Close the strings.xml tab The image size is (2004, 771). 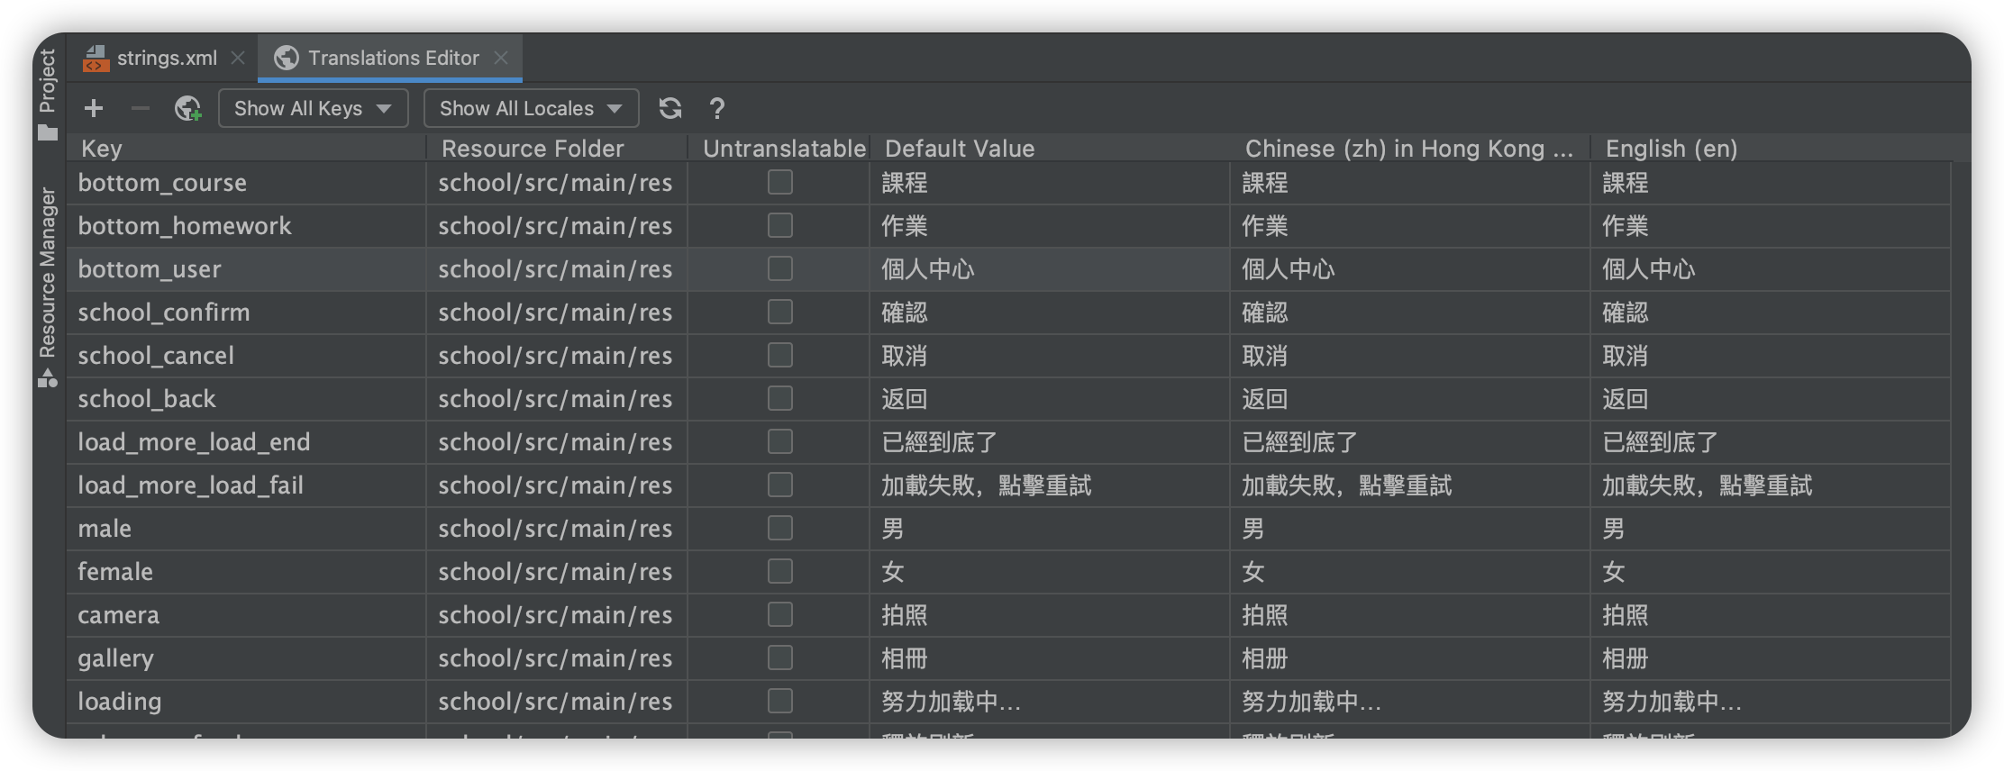(x=238, y=59)
